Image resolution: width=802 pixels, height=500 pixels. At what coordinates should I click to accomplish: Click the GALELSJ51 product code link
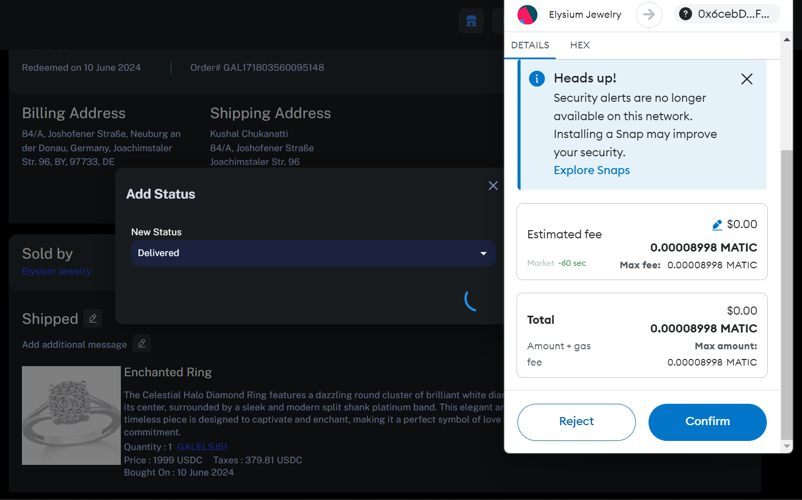[x=202, y=447]
